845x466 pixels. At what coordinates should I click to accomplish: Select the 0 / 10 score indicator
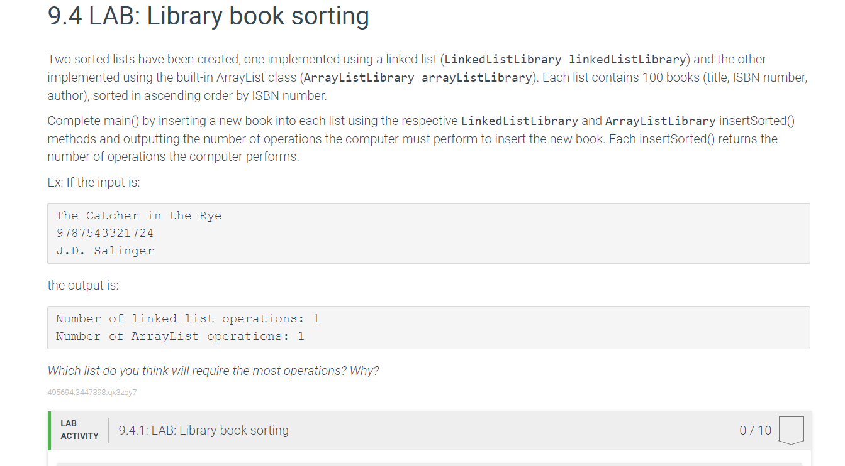[754, 430]
